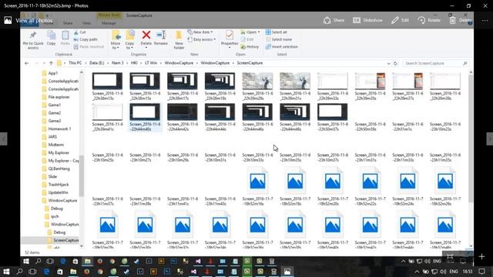The image size is (493, 277).
Task: Click volume icon in bottom system tray
Action: click(443, 272)
